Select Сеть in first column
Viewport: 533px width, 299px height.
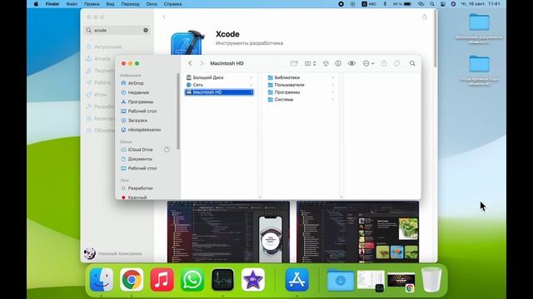219,85
